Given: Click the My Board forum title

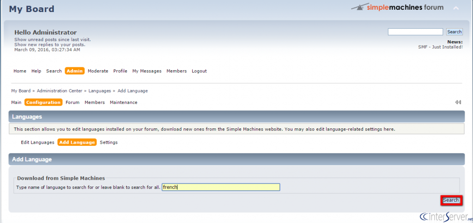Looking at the screenshot, I should [x=32, y=9].
